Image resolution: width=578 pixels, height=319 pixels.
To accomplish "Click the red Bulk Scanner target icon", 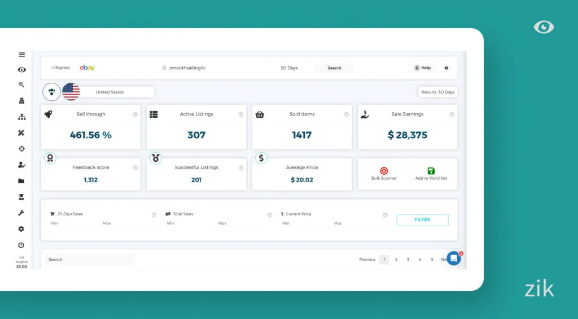I will [384, 171].
